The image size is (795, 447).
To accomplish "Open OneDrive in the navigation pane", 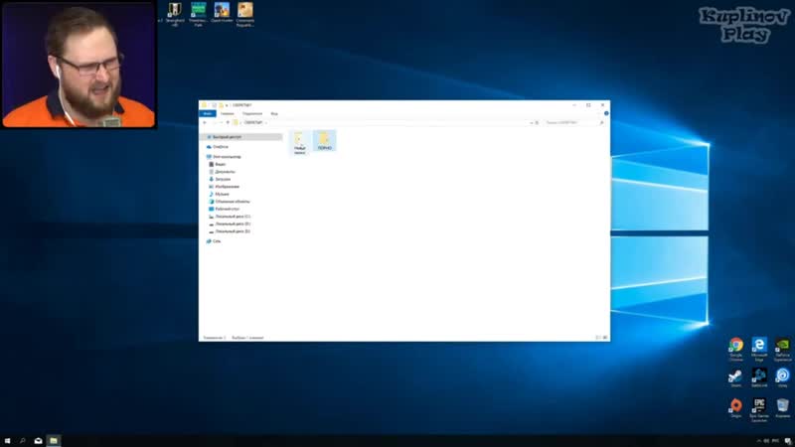I will 217,146.
